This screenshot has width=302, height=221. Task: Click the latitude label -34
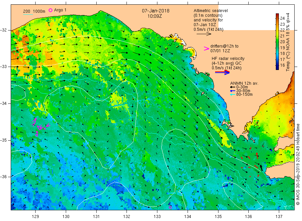pos(4,103)
